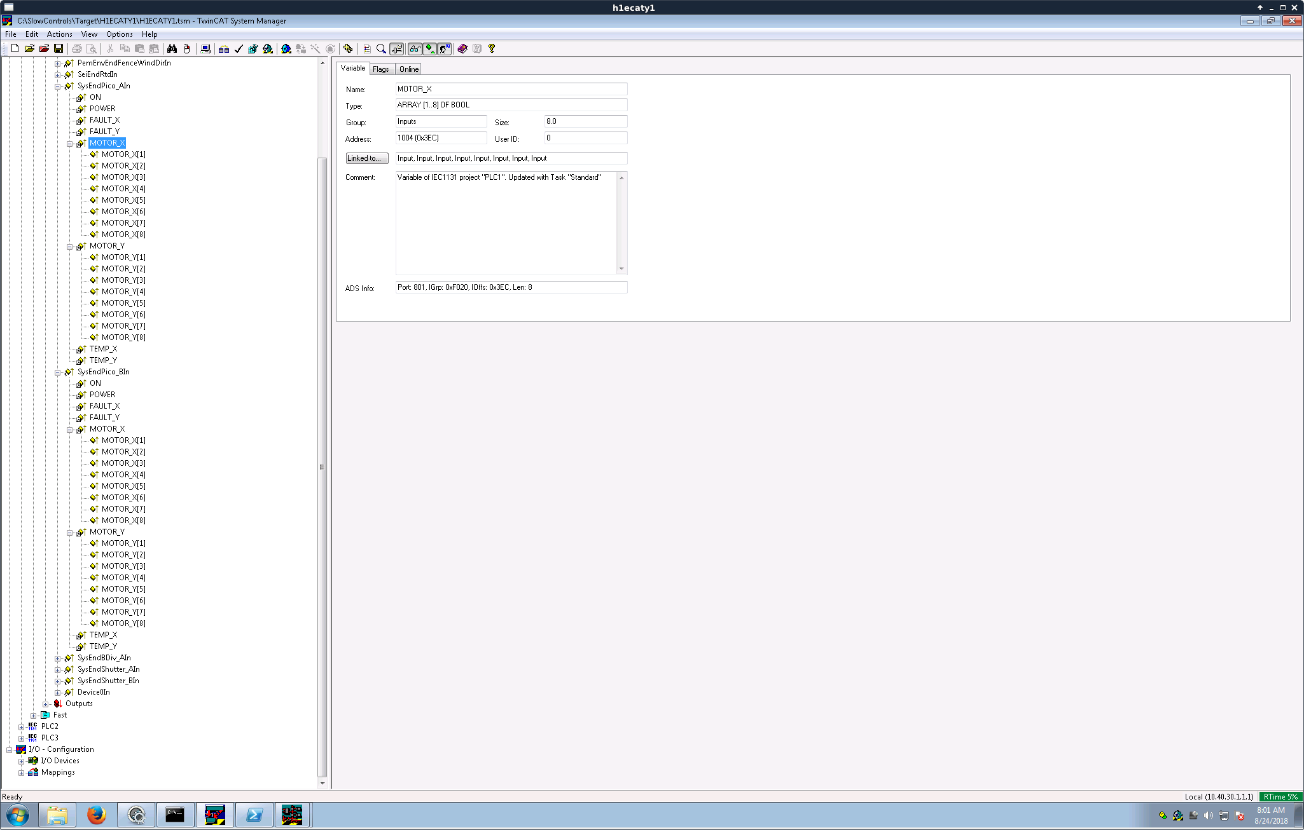This screenshot has height=830, width=1304.
Task: Open the Actions menu
Action: 59,34
